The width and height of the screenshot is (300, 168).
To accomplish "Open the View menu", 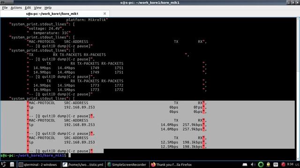I will pos(37,7).
